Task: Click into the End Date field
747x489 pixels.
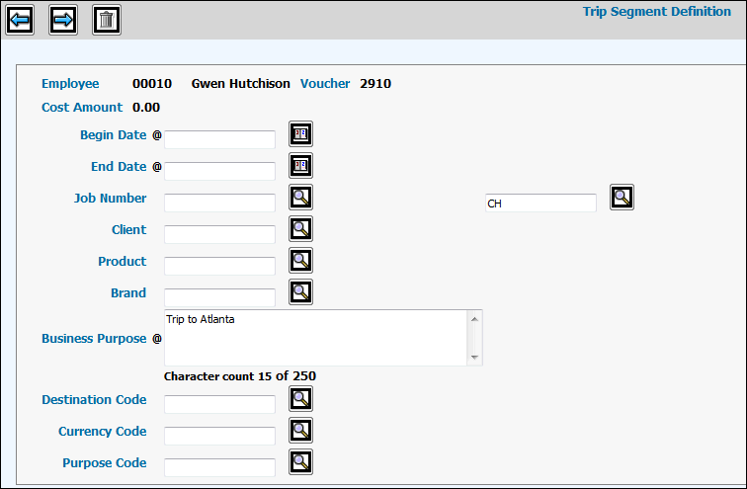Action: click(219, 171)
